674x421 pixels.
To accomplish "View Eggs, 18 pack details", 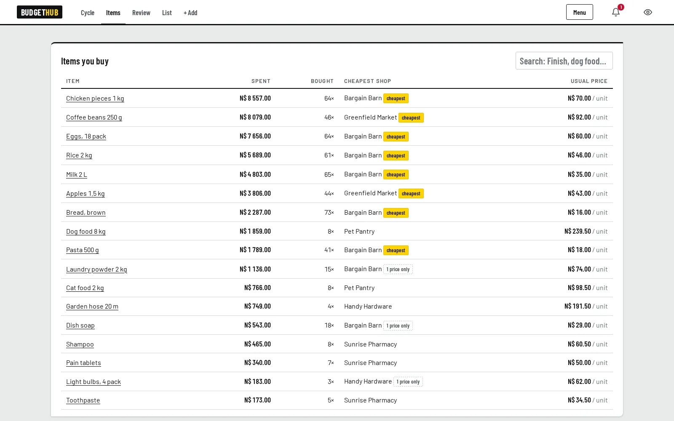I will [86, 136].
